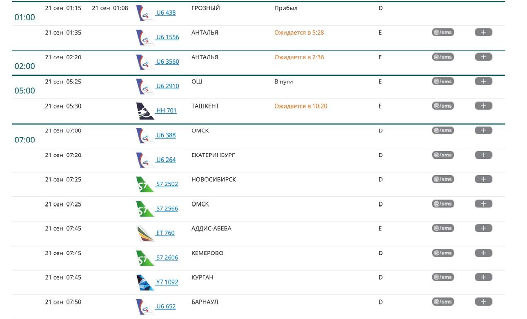Add Kurgan flight using plus button
Viewport: 527px width, 319px height.
click(x=483, y=277)
